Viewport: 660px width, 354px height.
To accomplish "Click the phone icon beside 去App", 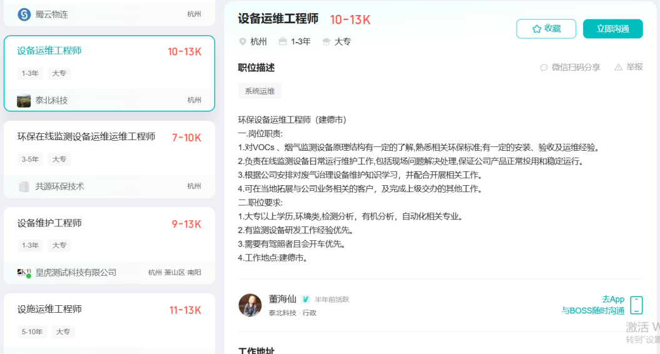I will (636, 305).
